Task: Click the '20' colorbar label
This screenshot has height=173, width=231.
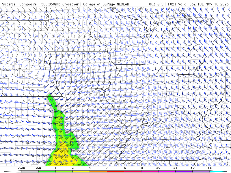Action: 158,168
